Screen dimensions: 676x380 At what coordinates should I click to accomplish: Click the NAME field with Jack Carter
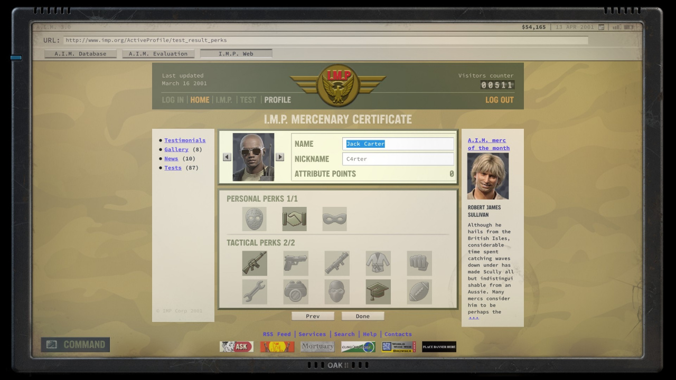coord(398,144)
